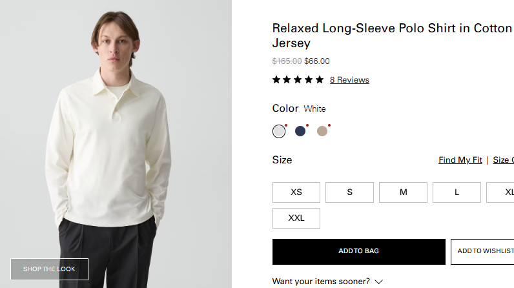This screenshot has height=288, width=514.
Task: Open the 8 Reviews link
Action: pos(349,80)
